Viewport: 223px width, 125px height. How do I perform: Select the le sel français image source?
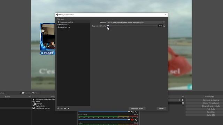(43, 108)
